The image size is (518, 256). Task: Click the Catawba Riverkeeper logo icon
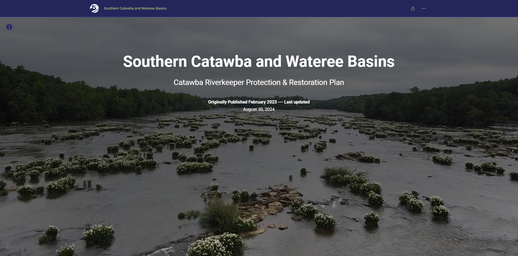(x=94, y=8)
